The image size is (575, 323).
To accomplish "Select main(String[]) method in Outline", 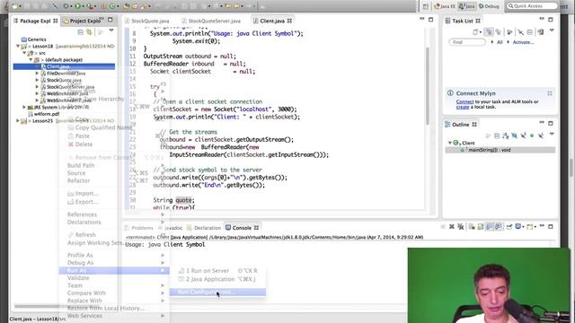I will [500, 150].
